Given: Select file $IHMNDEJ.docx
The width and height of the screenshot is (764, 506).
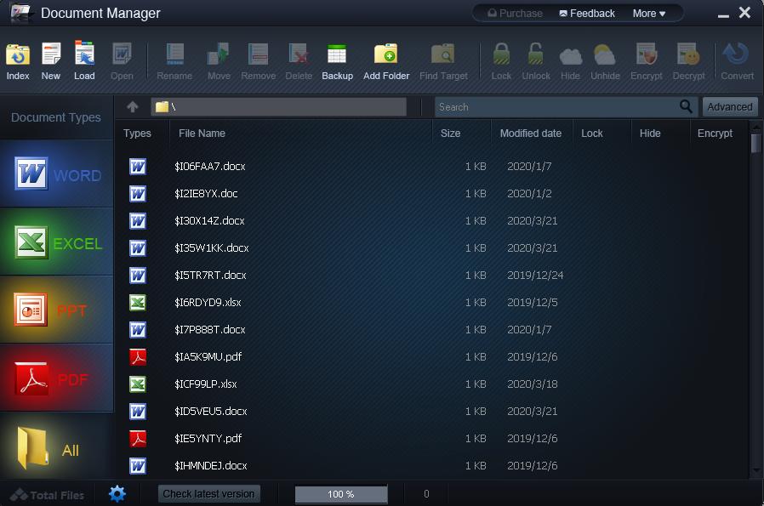Looking at the screenshot, I should click(210, 466).
